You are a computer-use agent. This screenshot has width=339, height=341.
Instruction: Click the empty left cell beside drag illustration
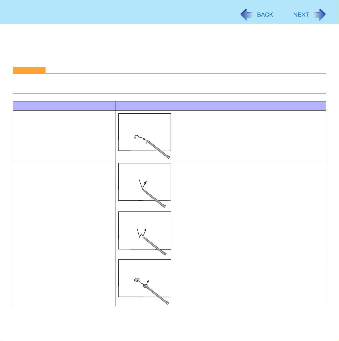click(x=64, y=281)
